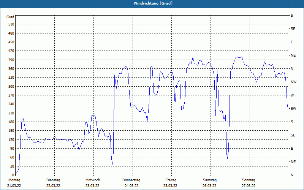Click the 'Donnerstag' day label
Screen dimensions: 304x190
(131, 180)
